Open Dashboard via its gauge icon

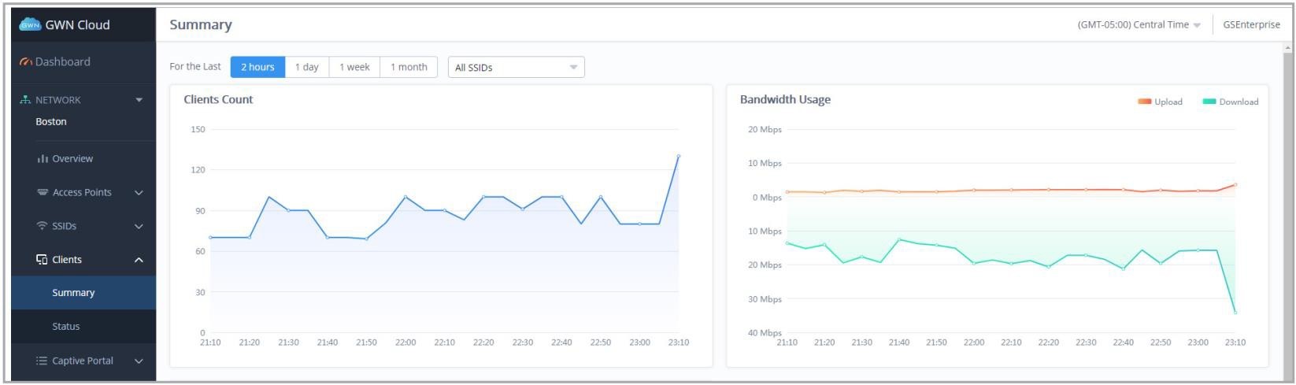[x=26, y=62]
